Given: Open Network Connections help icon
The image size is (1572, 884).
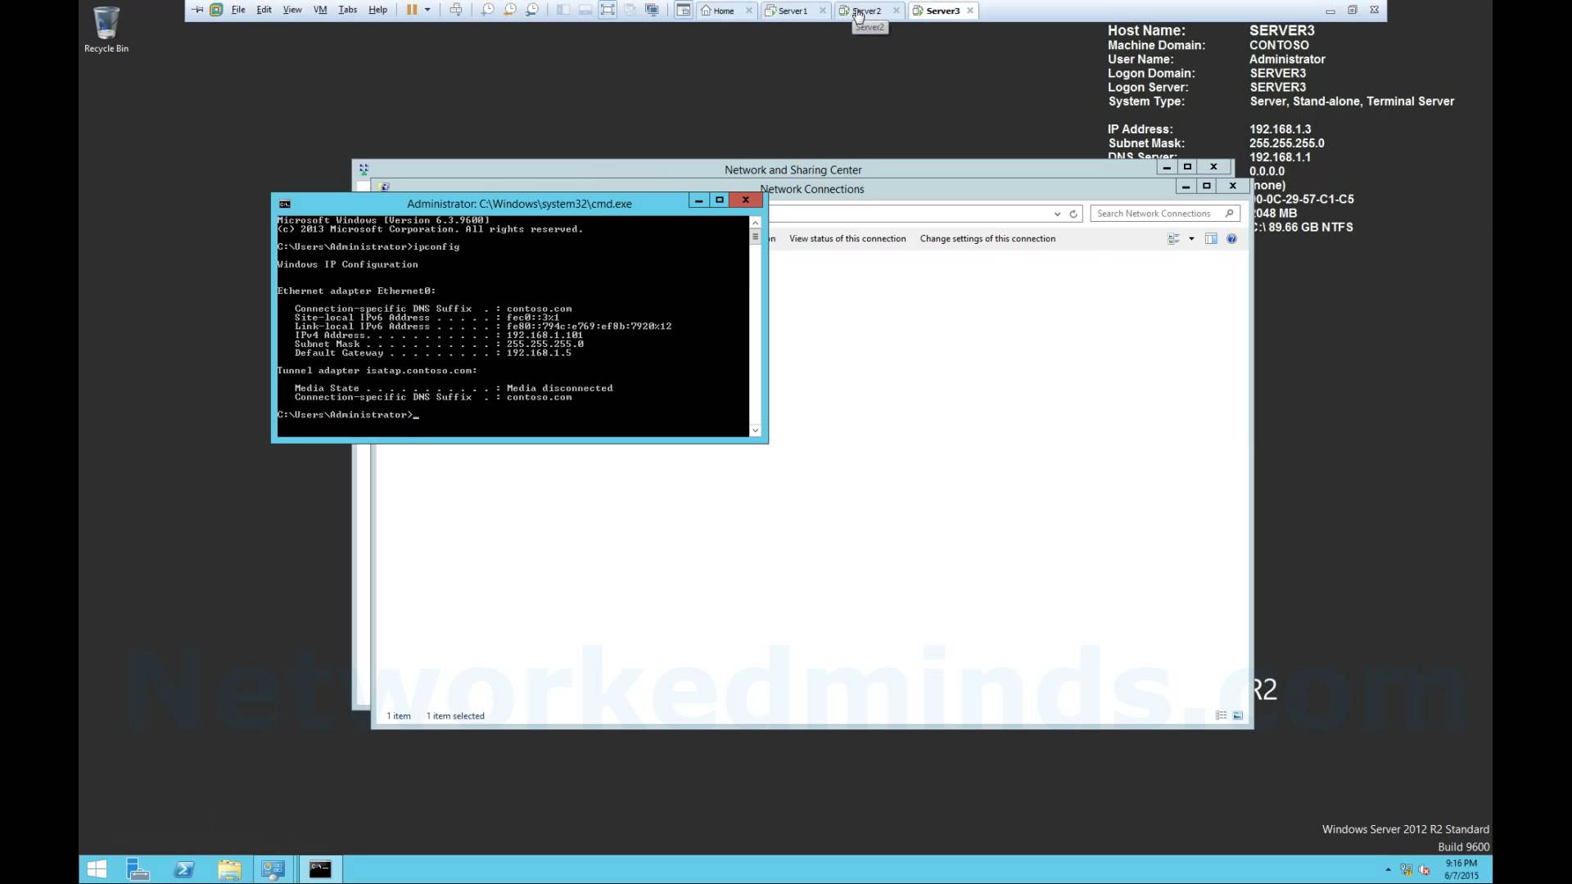Looking at the screenshot, I should 1231,239.
